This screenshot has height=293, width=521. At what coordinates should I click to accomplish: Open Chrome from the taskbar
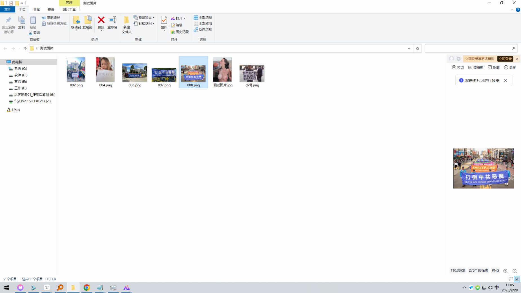click(87, 287)
